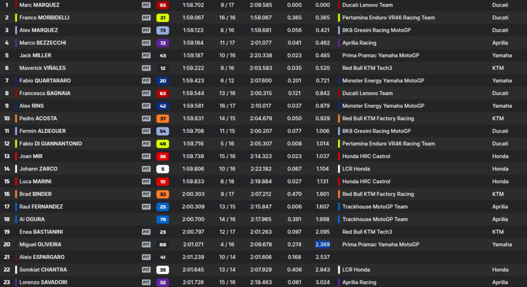Viewport: 527px width, 287px height.
Task: Click the PIT icon for Pedro Acosta
Action: coord(146,119)
